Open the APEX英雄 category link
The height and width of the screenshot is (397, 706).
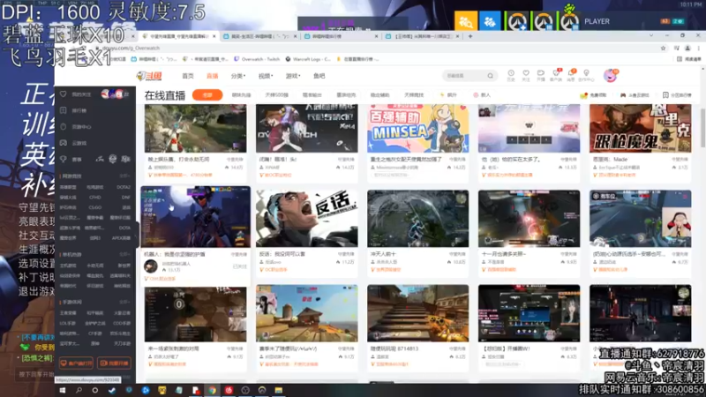(x=122, y=238)
